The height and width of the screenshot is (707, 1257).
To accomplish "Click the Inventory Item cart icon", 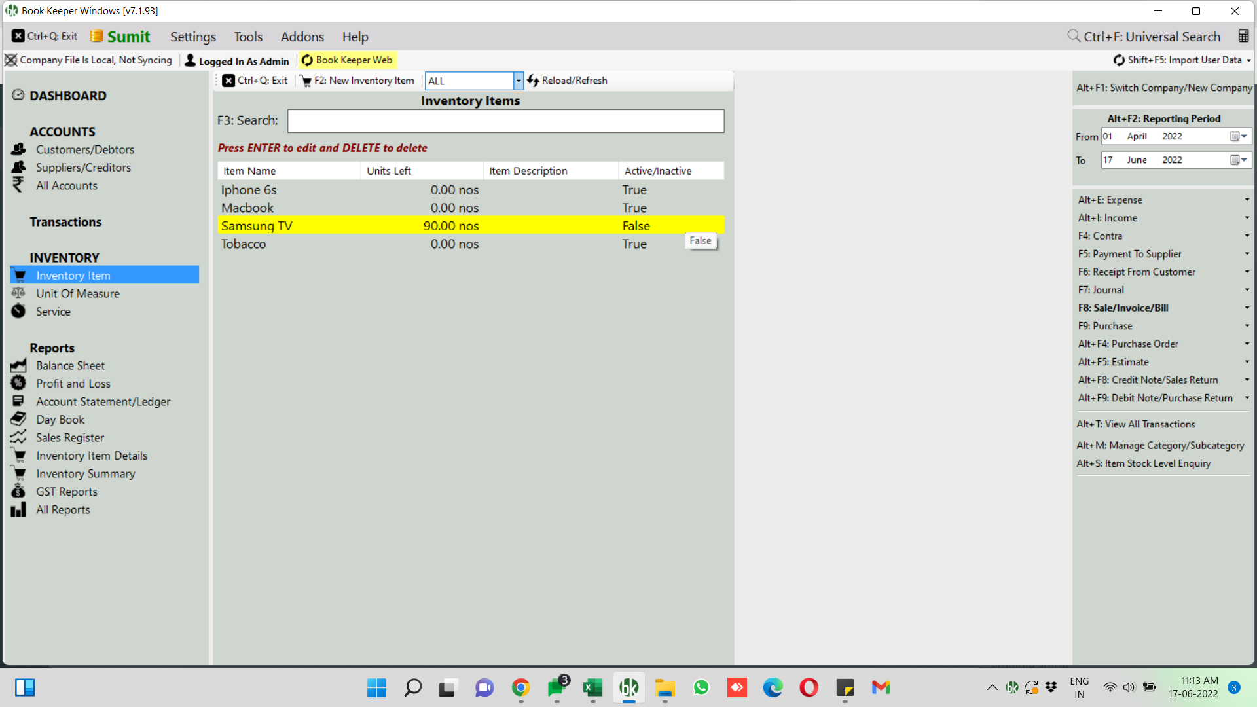I will click(x=20, y=275).
